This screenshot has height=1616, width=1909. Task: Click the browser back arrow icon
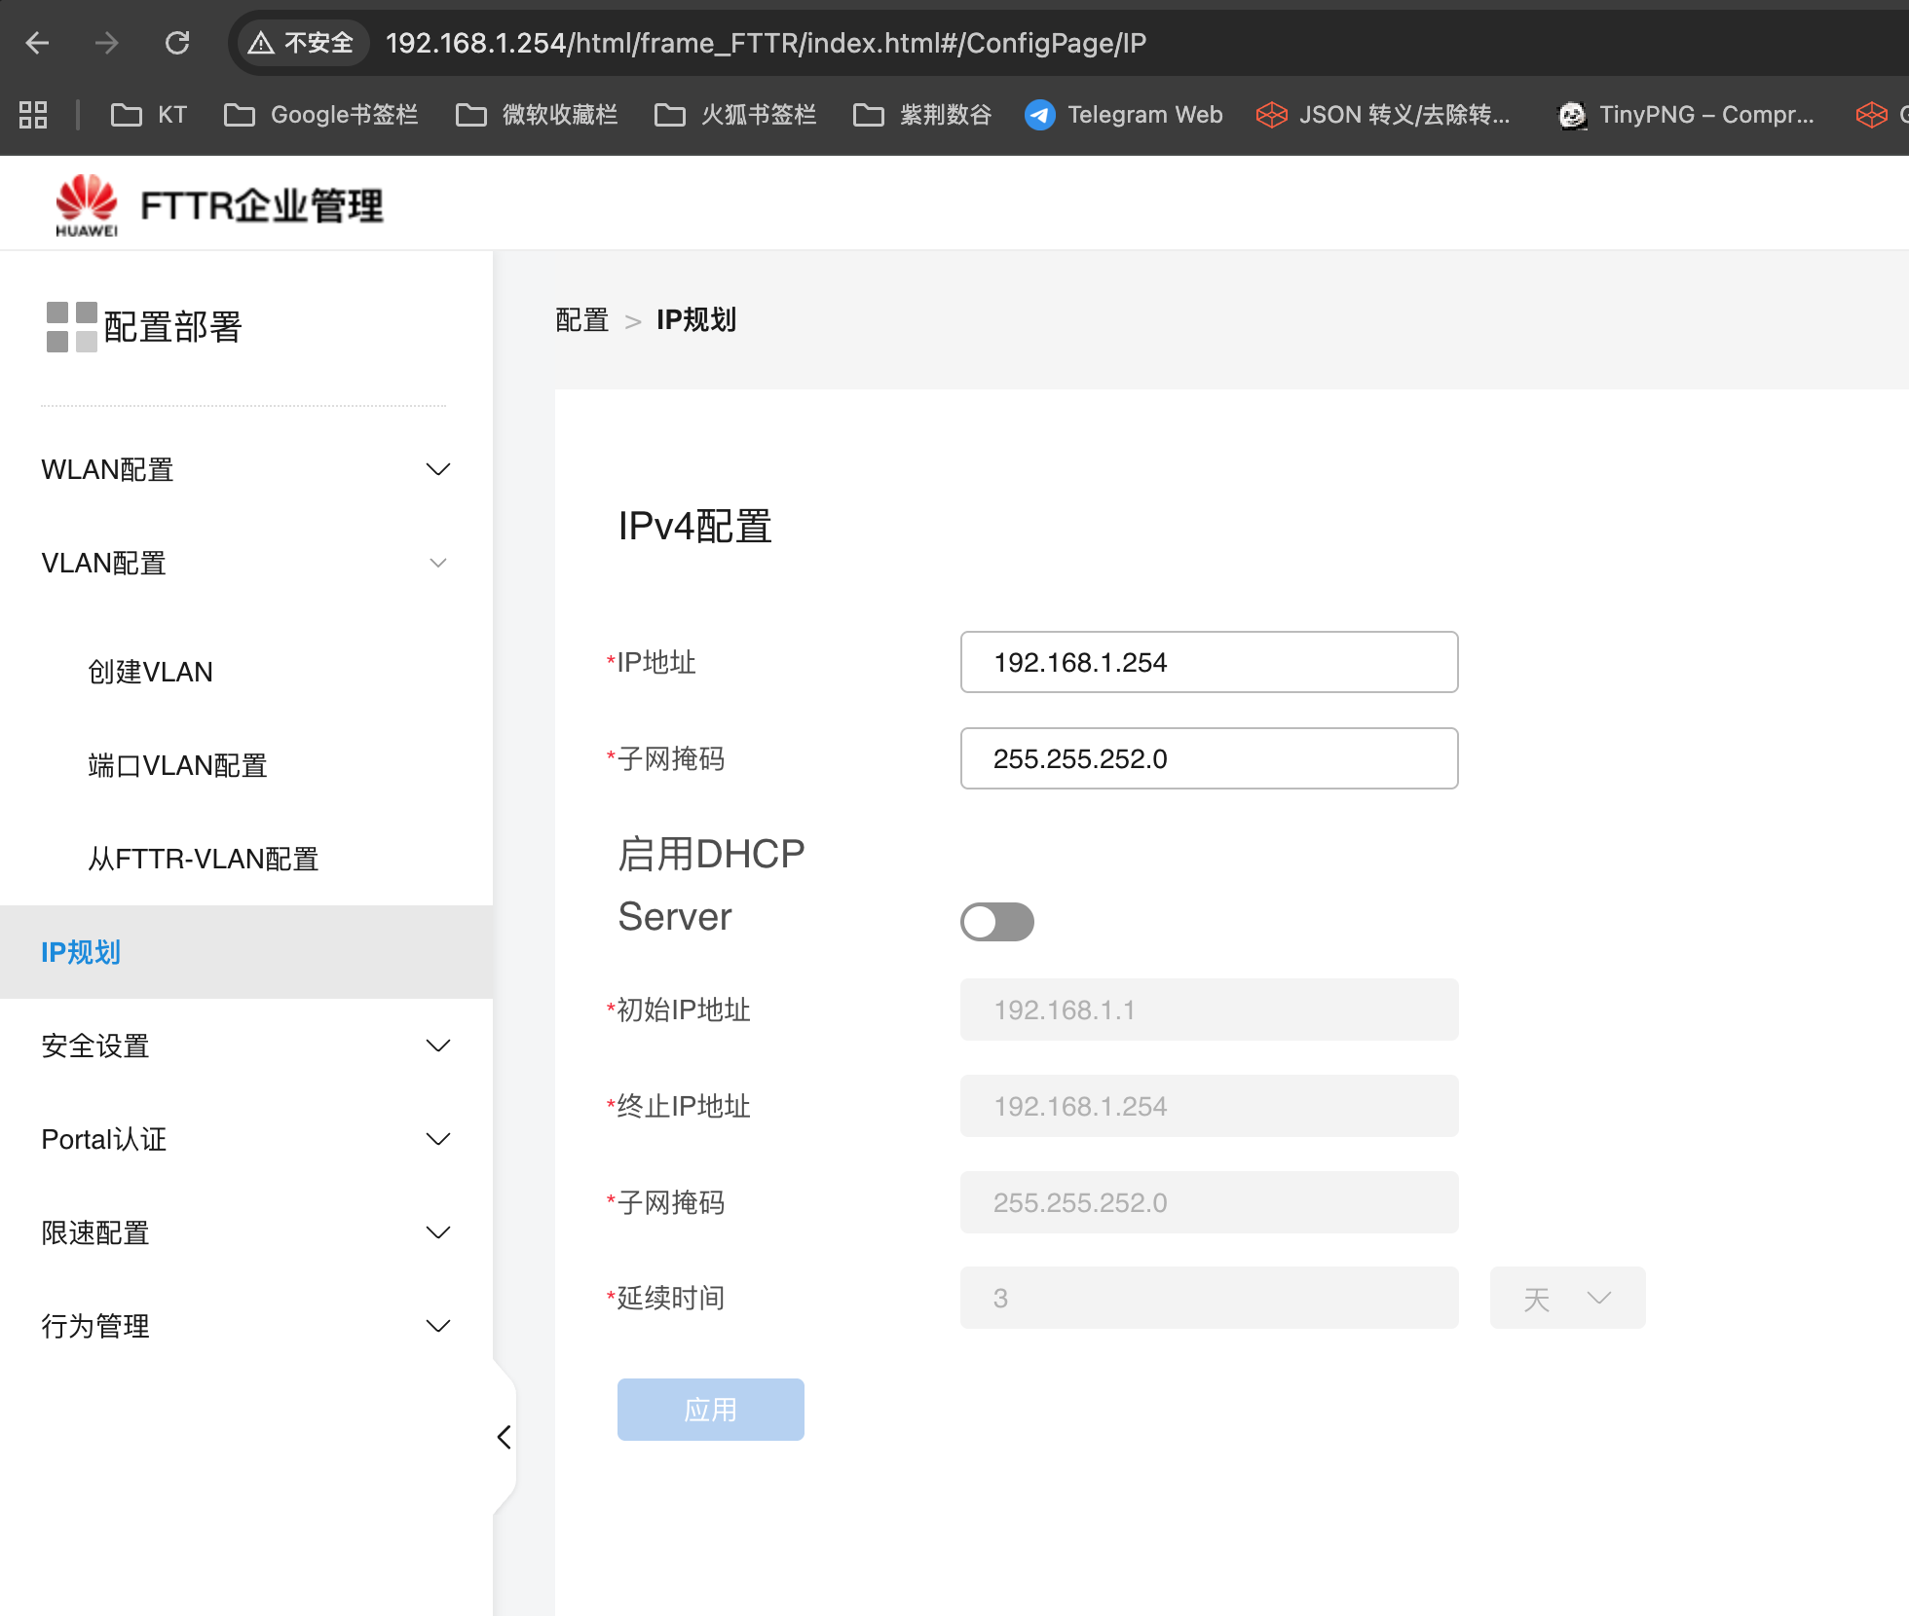[x=37, y=43]
